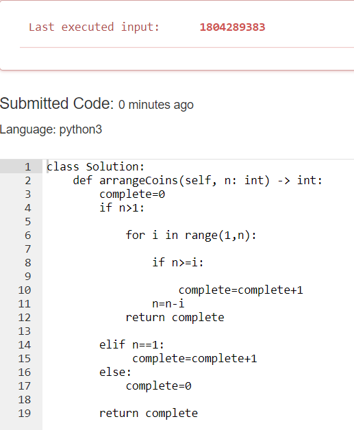This screenshot has height=430, width=354.
Task: Place cursor on the 'else:' line
Action: pos(115,372)
